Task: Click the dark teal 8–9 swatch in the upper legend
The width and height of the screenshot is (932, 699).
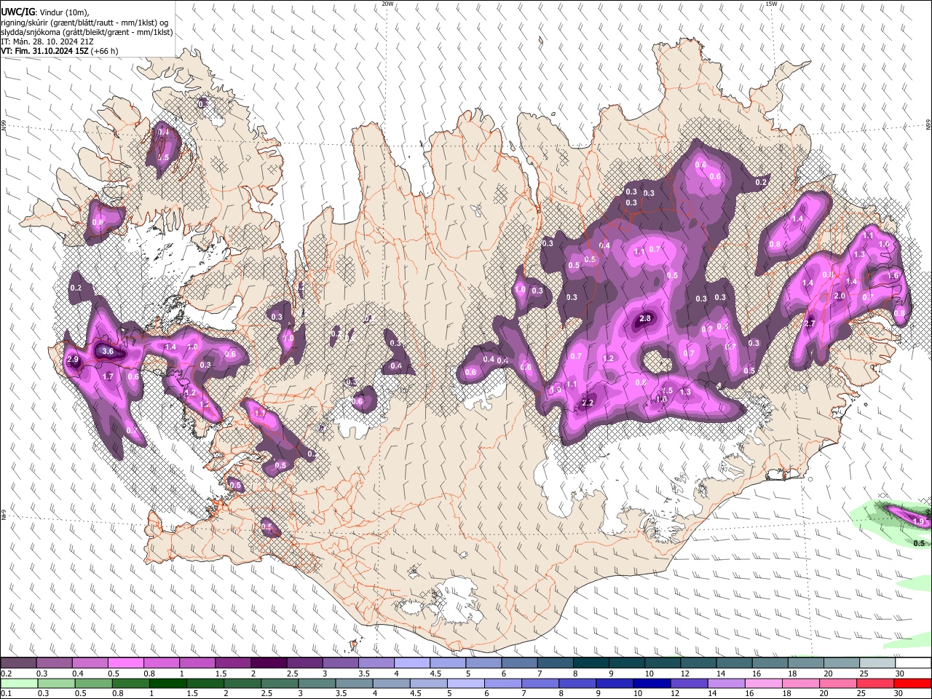Action: [x=590, y=663]
